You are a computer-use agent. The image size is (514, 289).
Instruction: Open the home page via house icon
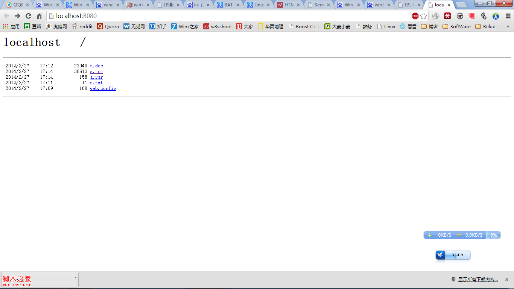click(39, 16)
